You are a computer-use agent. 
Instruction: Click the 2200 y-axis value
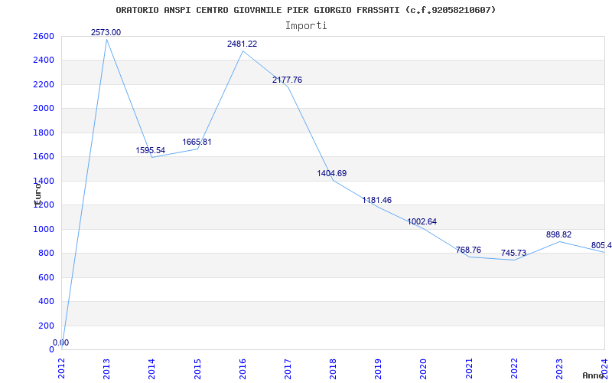(x=44, y=84)
